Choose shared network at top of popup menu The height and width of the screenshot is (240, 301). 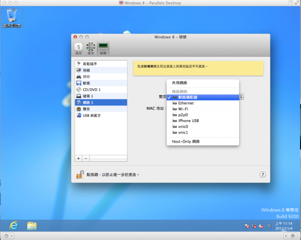(x=203, y=83)
